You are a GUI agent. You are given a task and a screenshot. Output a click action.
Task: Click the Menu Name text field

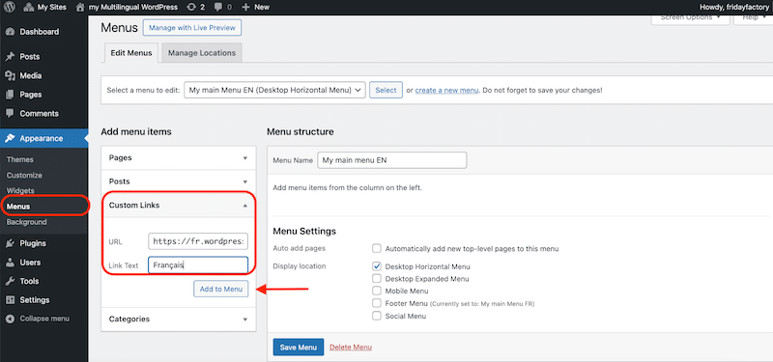coord(392,160)
